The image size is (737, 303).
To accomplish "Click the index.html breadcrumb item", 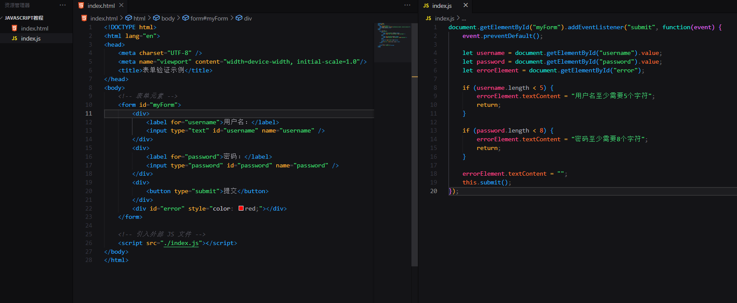I will (104, 18).
